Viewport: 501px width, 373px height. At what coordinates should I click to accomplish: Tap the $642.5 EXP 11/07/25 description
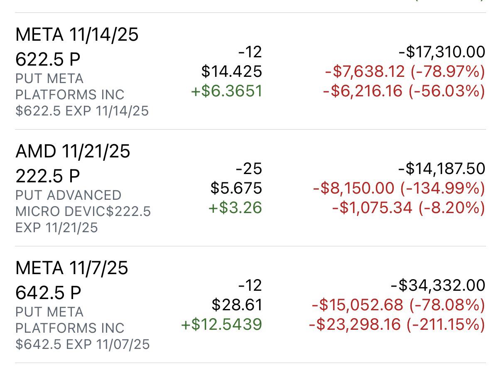(82, 344)
